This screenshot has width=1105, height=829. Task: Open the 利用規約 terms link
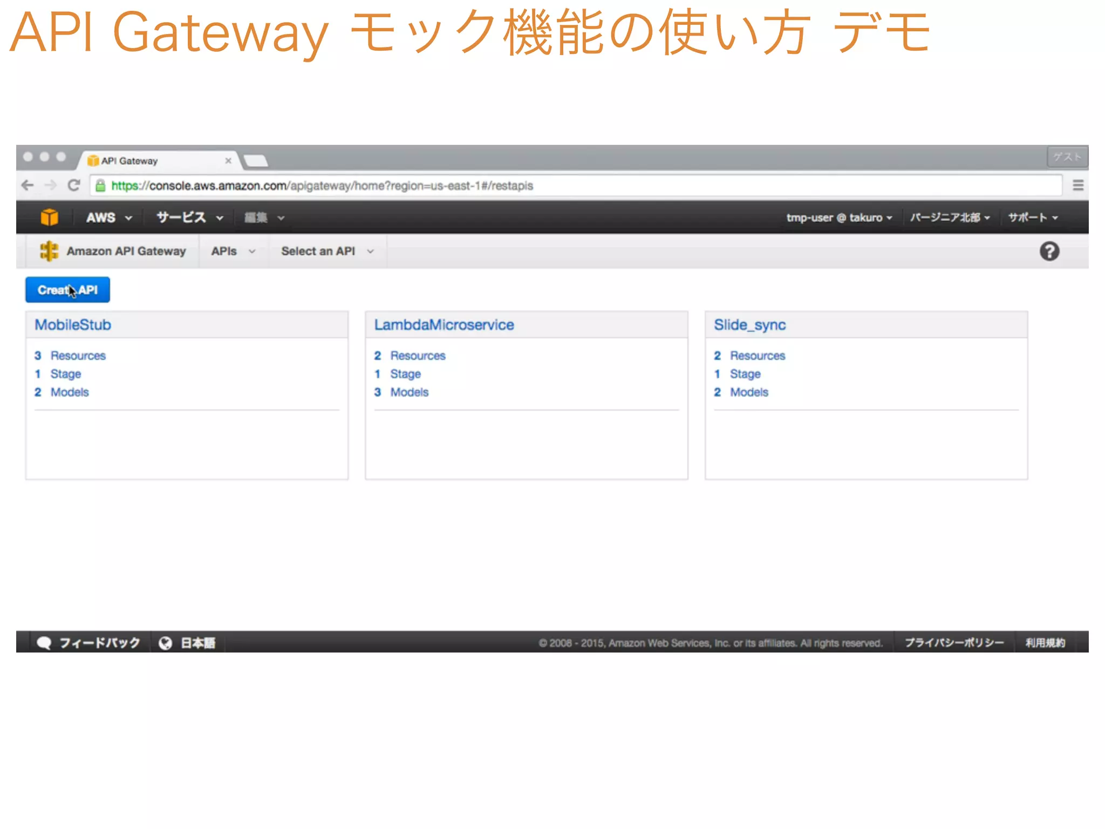[x=1045, y=643]
